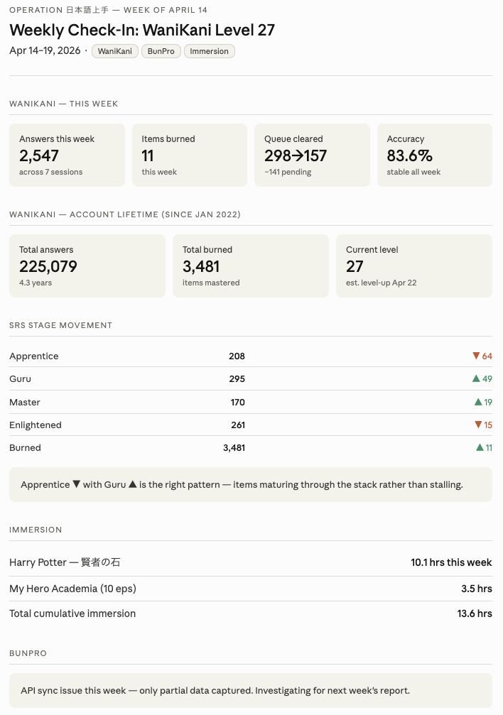
Task: Click the '−141 pending' caption
Action: (x=288, y=172)
